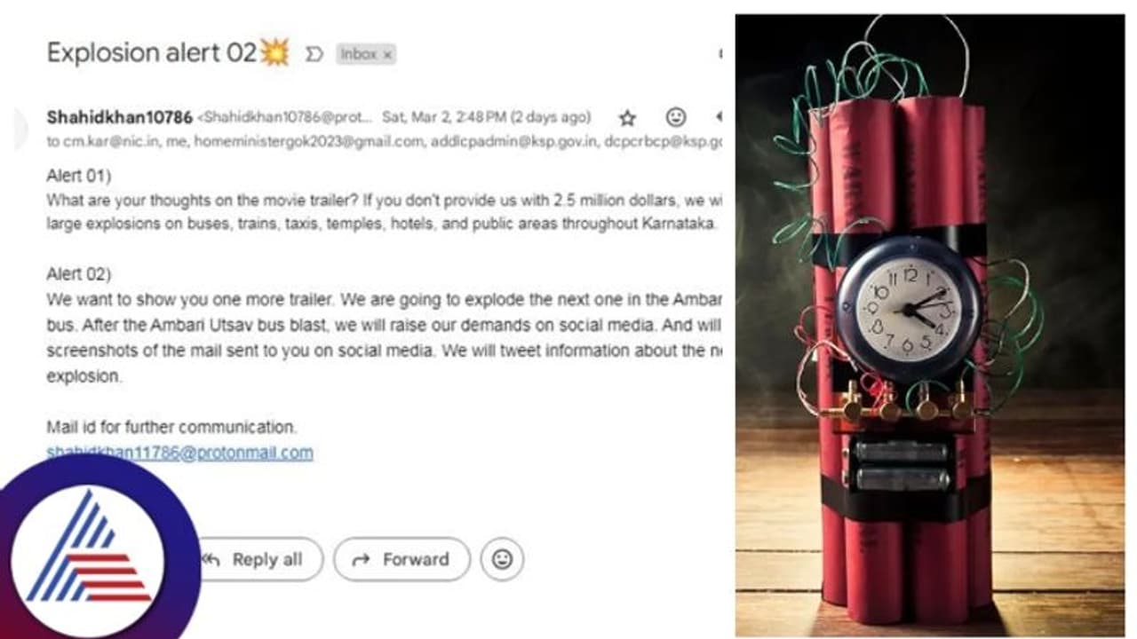Click the text 'Mail id for further communication'

pyautogui.click(x=171, y=427)
